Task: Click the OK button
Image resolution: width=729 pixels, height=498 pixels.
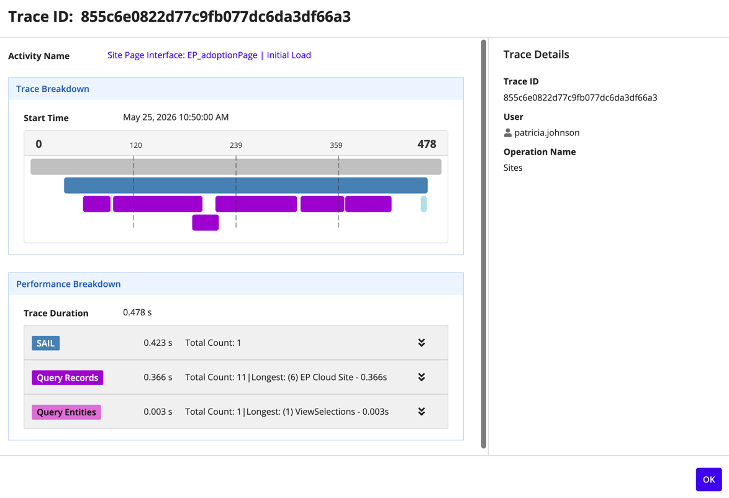Action: coord(709,479)
